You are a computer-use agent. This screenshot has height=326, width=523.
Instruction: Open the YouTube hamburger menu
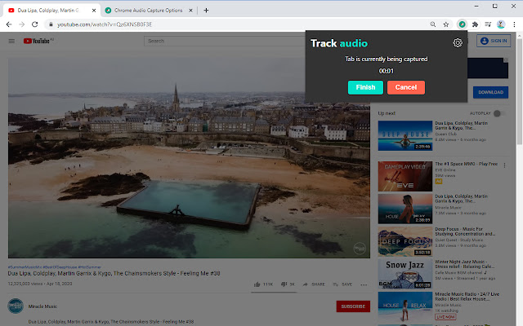point(11,41)
